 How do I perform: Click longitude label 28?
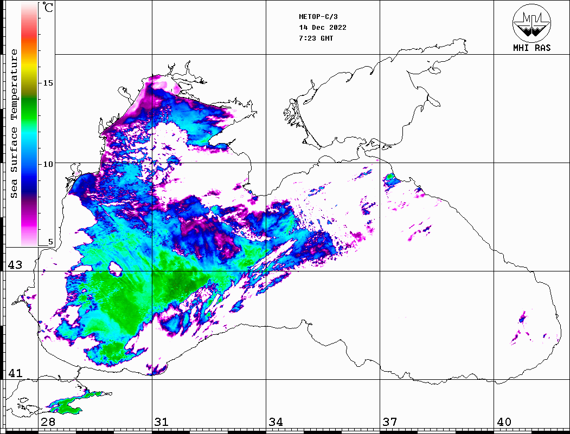tap(48, 422)
